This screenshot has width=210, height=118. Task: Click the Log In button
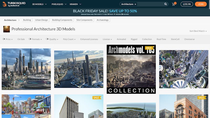(x=187, y=4)
